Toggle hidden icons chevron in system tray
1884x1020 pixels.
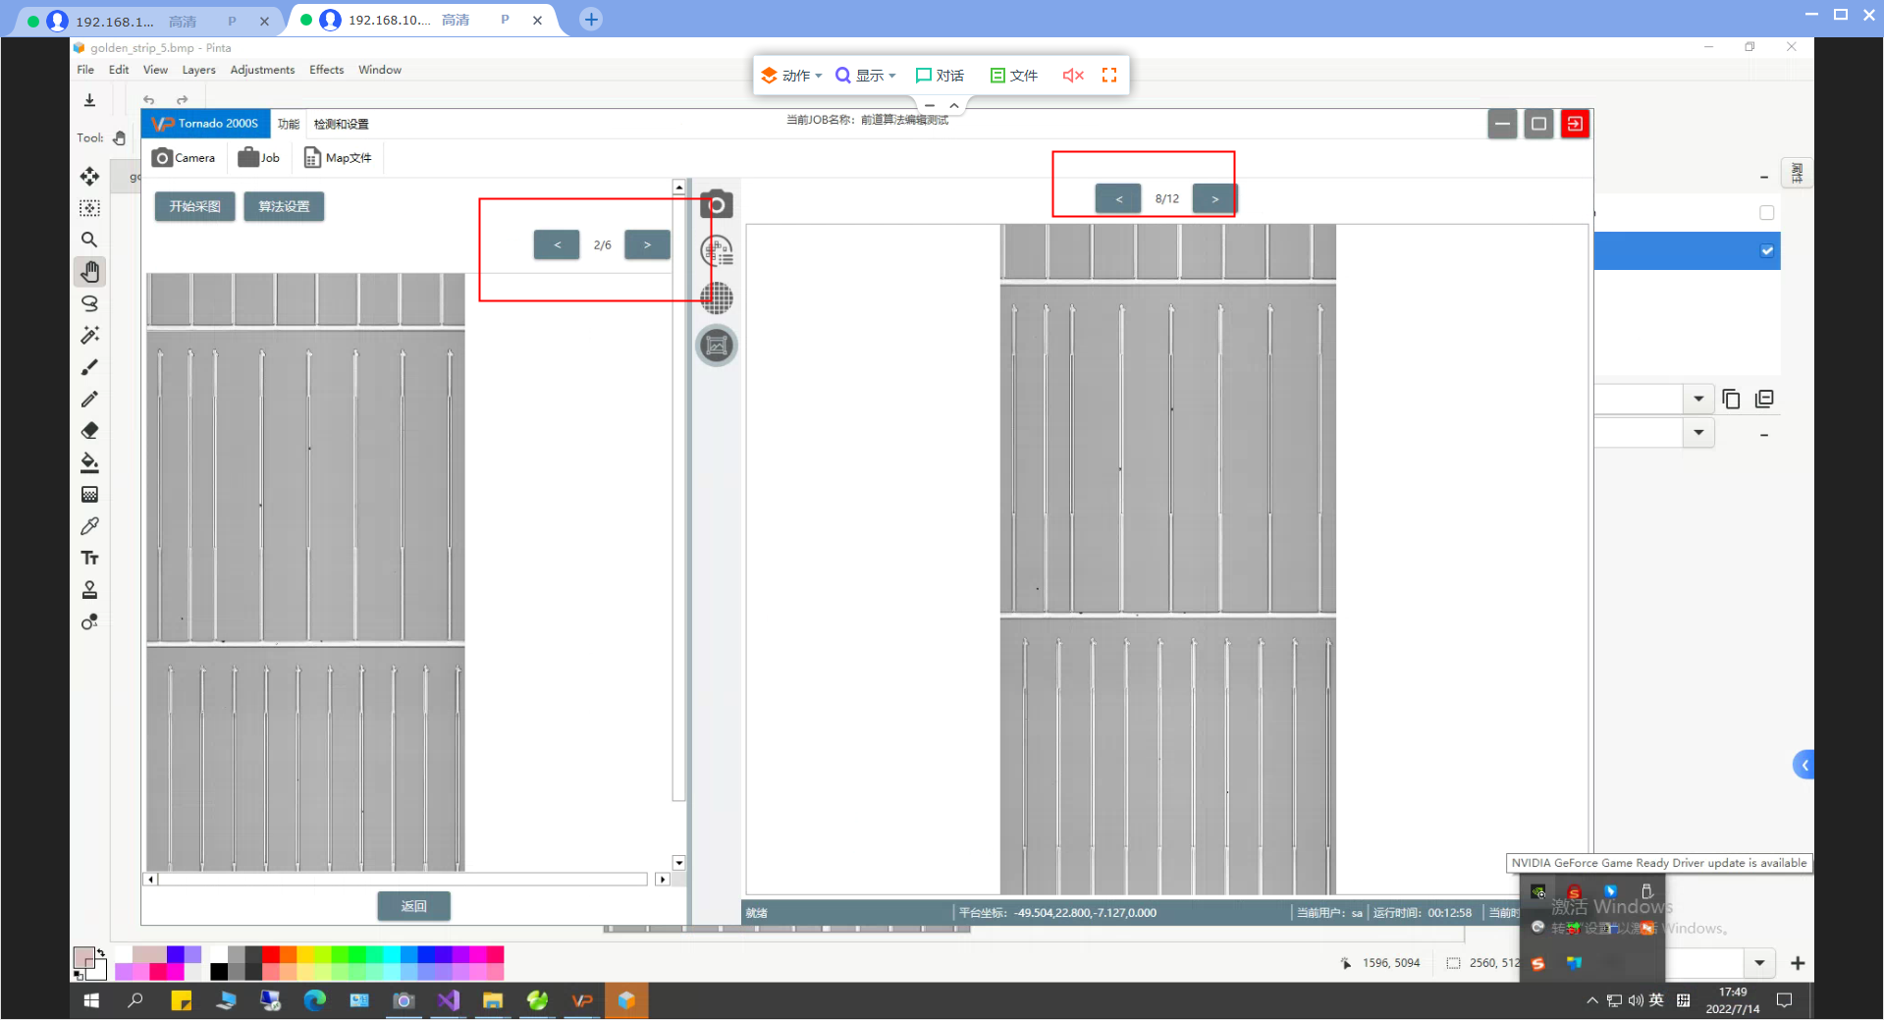point(1591,1000)
